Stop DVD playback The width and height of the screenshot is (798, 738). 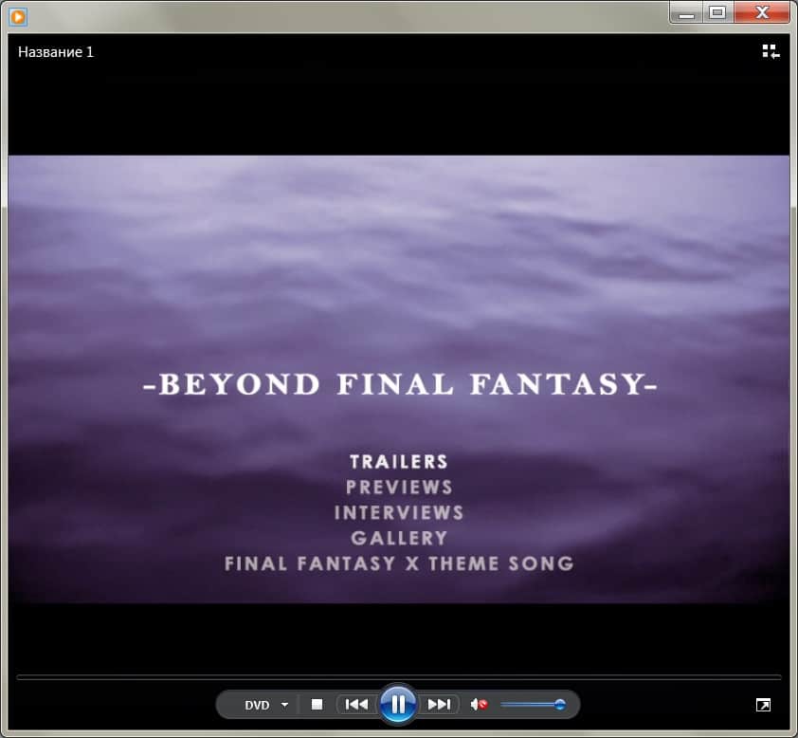pyautogui.click(x=317, y=705)
